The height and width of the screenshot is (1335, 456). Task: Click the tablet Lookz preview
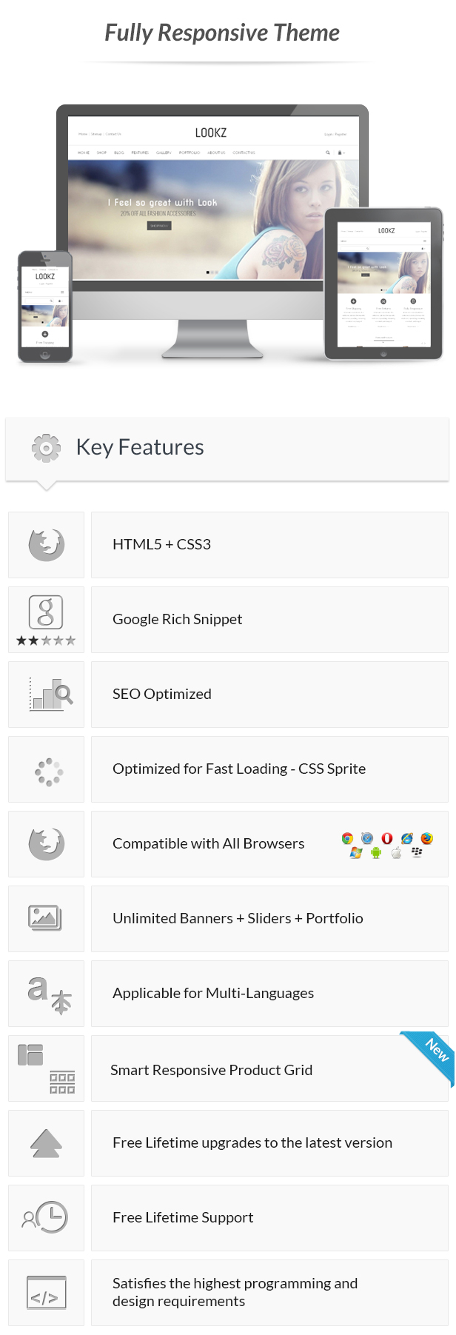(383, 284)
